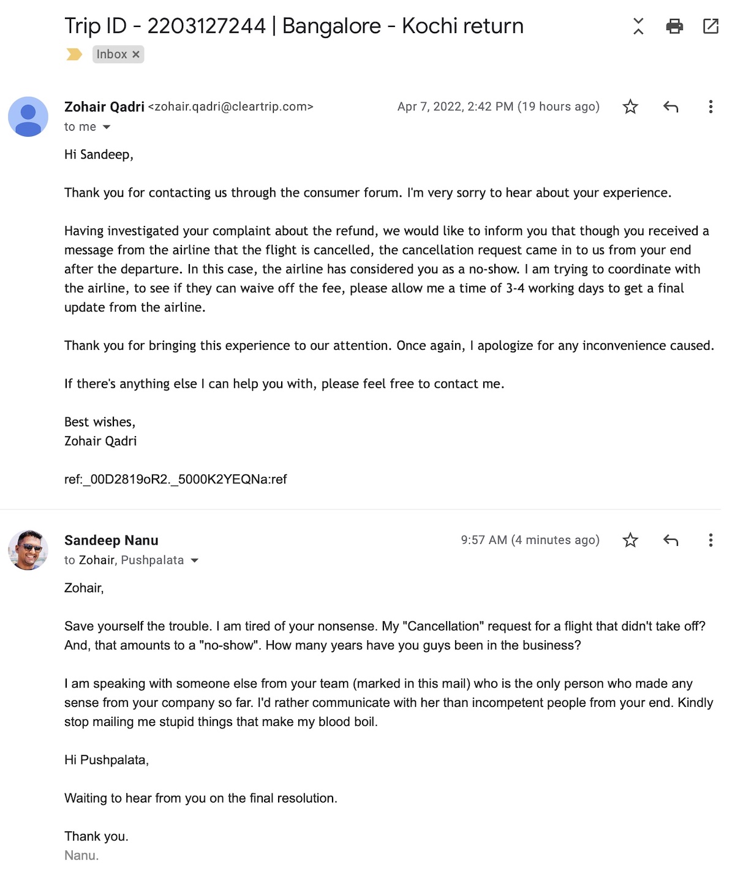Remove the Inbox label
The image size is (735, 884).
click(136, 55)
